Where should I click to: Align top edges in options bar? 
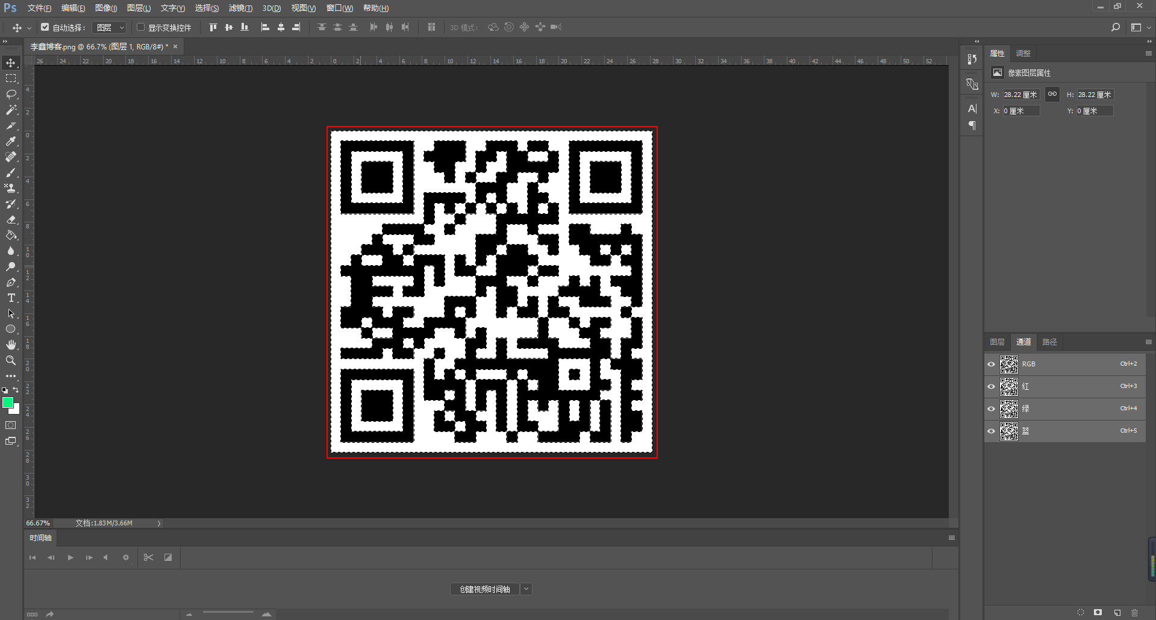pos(213,27)
